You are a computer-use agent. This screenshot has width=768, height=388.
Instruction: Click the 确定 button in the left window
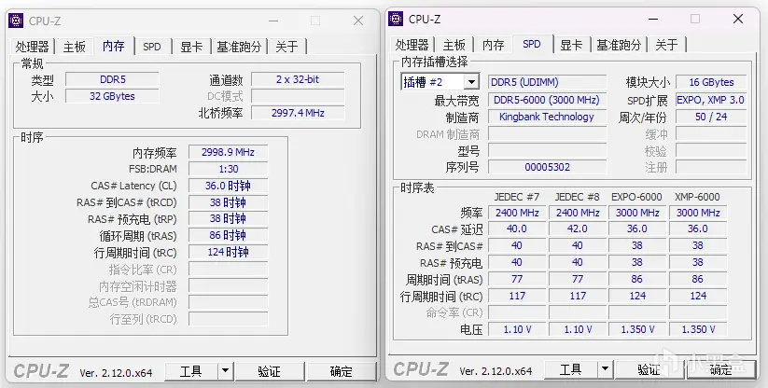point(342,372)
